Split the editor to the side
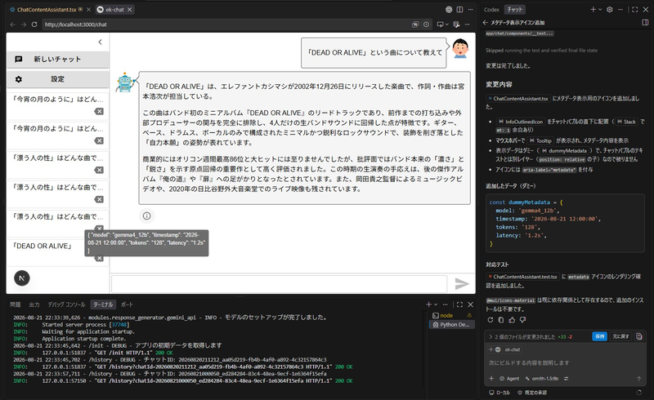 tap(459, 10)
